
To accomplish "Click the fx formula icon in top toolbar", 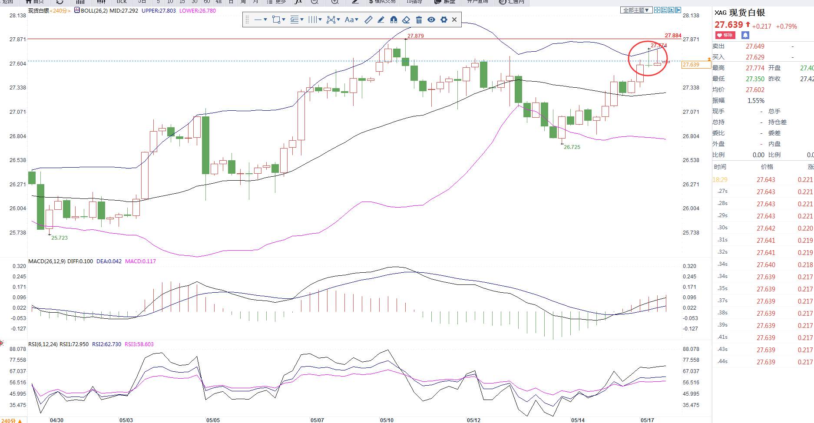I will [298, 2].
